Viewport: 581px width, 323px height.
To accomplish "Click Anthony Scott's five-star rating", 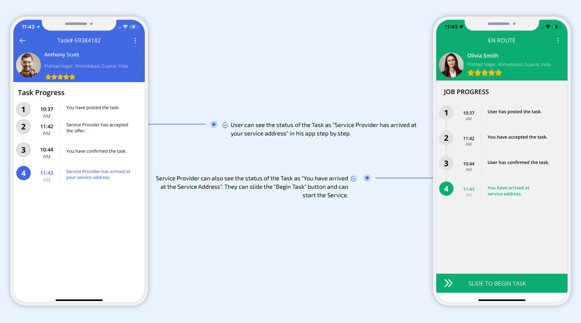I will click(60, 77).
